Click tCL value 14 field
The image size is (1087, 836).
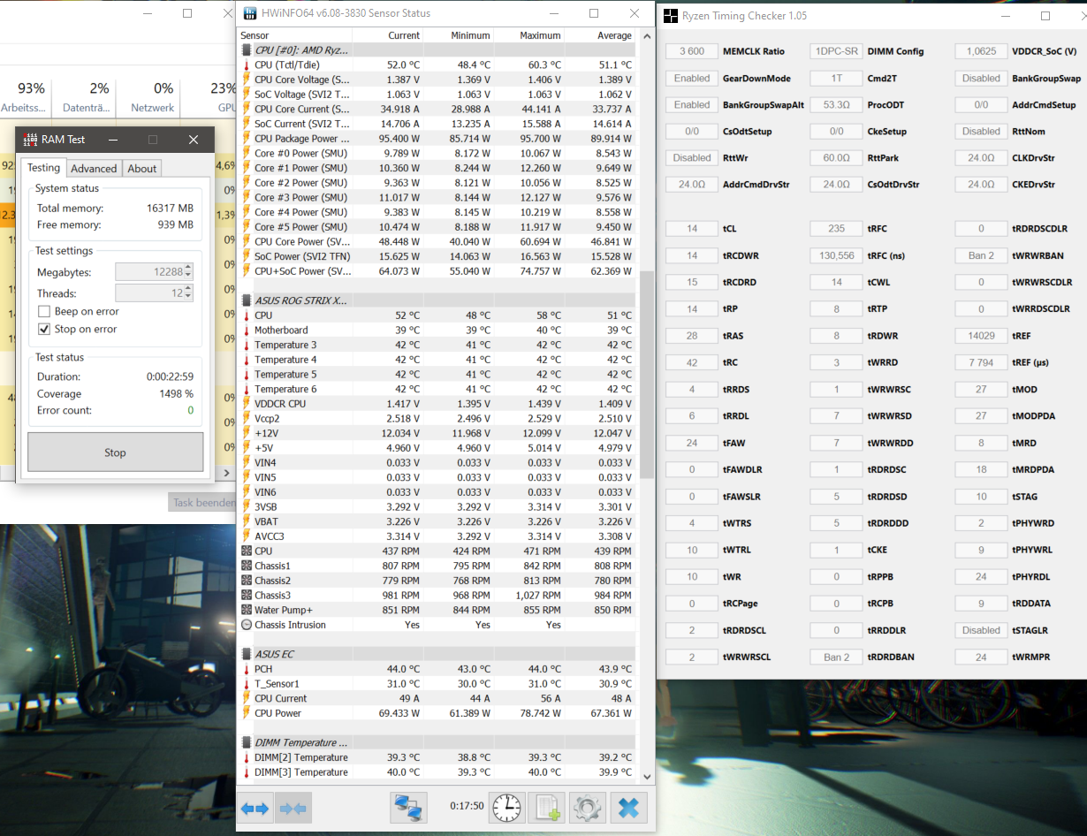click(x=692, y=229)
